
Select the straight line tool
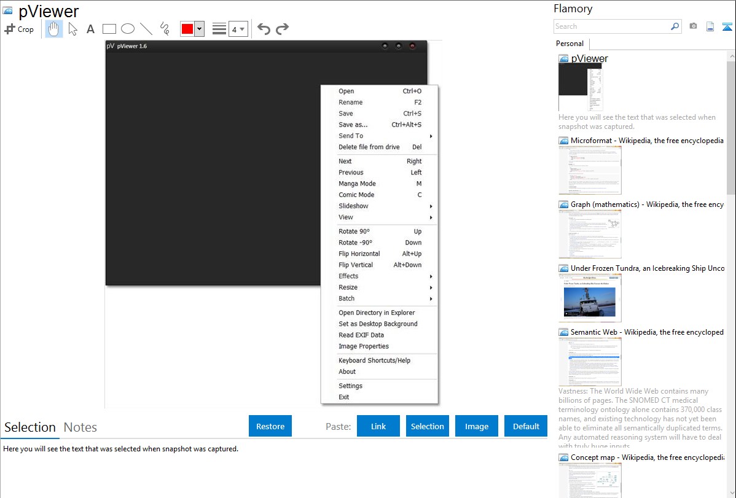tap(146, 29)
